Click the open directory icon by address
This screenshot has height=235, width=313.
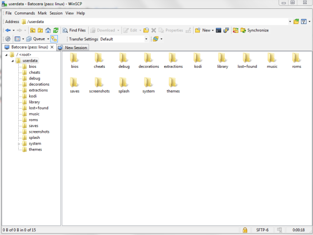296,21
